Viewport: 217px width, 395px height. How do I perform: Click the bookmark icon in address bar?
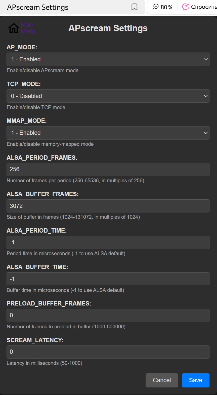135,7
